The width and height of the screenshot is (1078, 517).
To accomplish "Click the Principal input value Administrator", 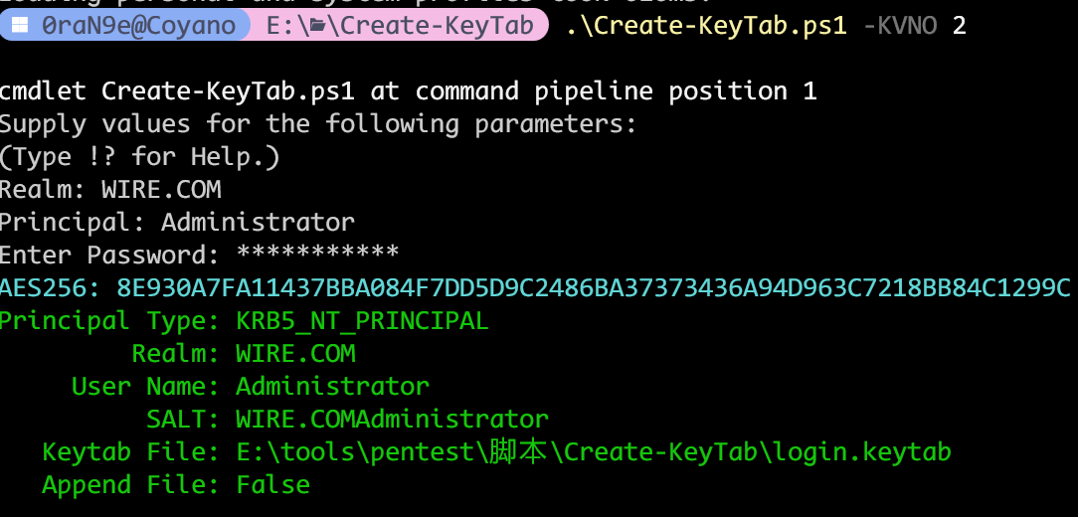I will tap(258, 222).
